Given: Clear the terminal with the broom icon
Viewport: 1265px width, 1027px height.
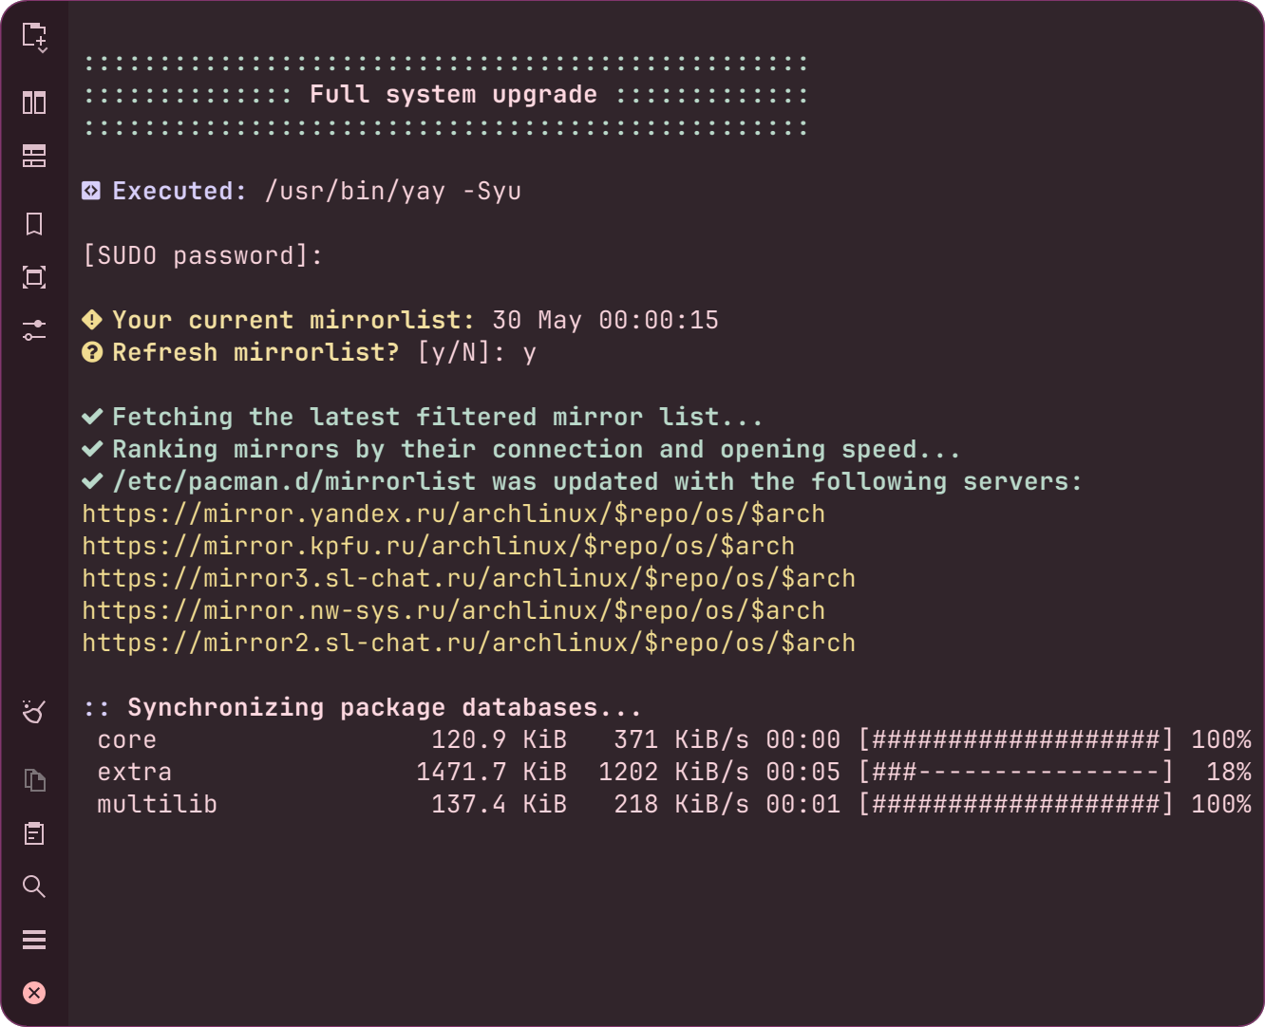Looking at the screenshot, I should pyautogui.click(x=34, y=710).
